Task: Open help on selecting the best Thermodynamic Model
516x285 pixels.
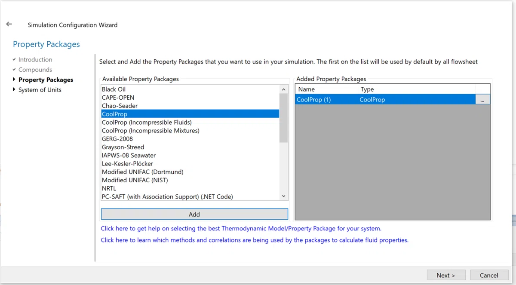Action: [241, 228]
